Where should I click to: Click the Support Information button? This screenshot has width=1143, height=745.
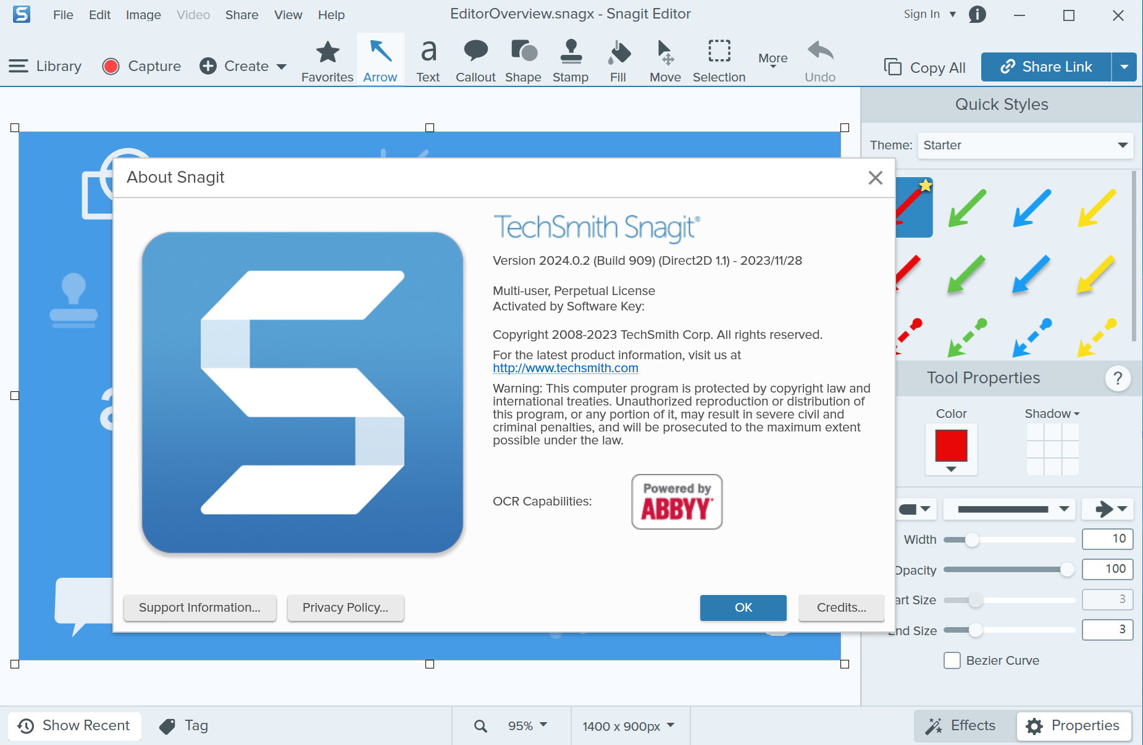199,607
